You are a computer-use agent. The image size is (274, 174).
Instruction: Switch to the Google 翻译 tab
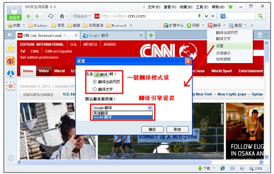pyautogui.click(x=113, y=35)
